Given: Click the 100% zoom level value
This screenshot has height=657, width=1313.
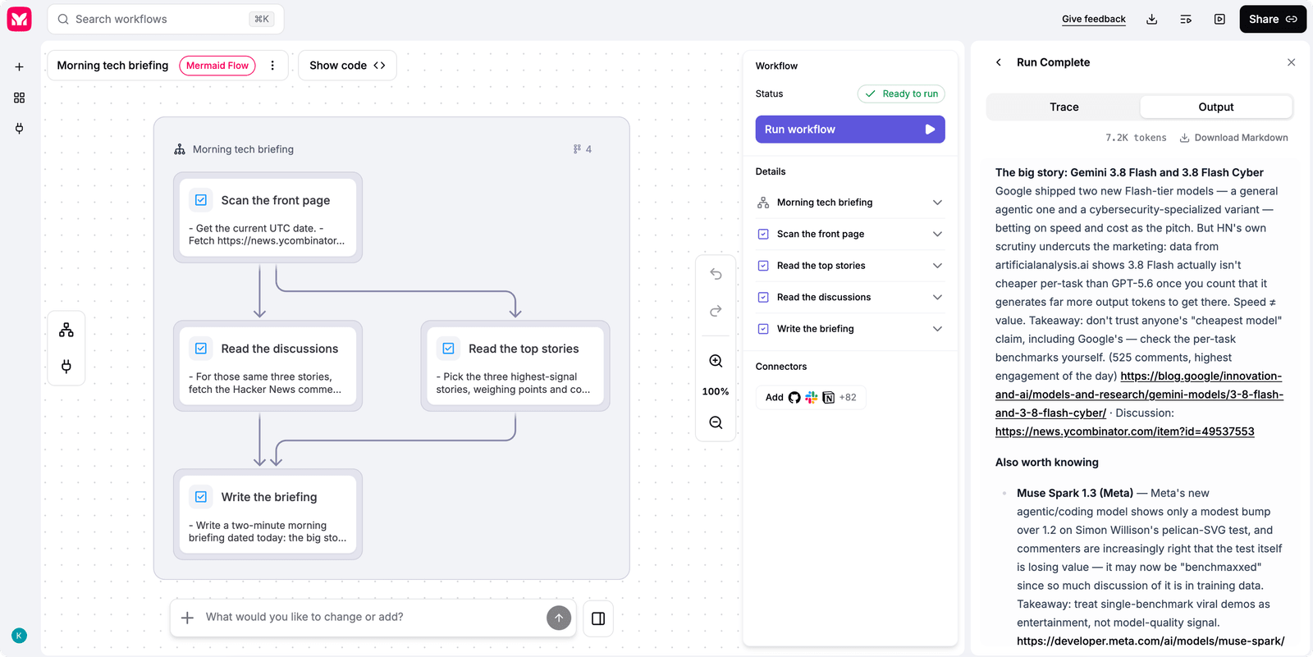Looking at the screenshot, I should [x=716, y=392].
